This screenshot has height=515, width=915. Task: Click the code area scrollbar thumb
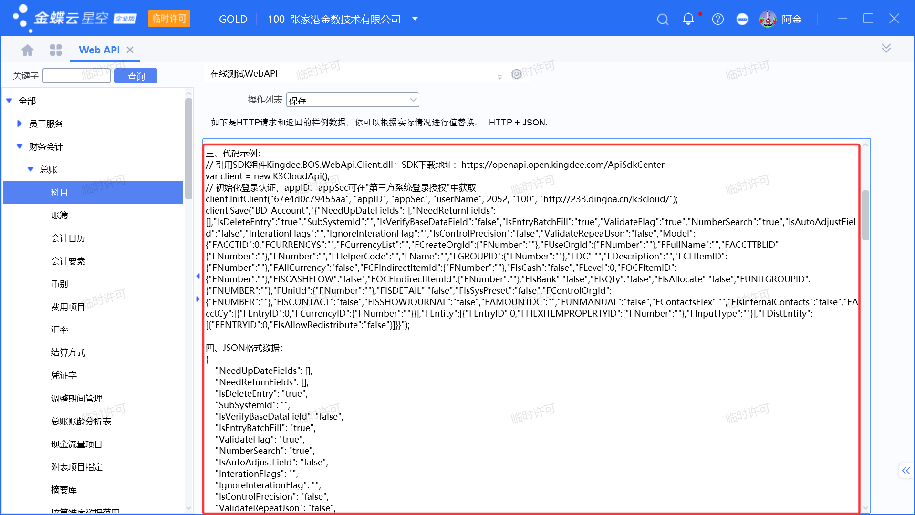[865, 215]
